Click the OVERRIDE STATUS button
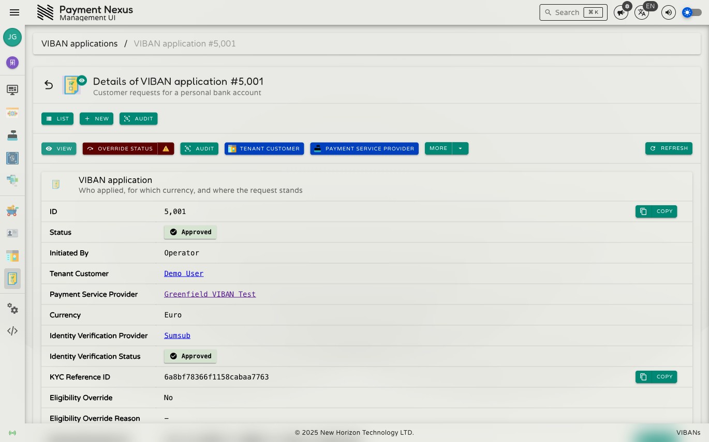The image size is (709, 442). [120, 148]
